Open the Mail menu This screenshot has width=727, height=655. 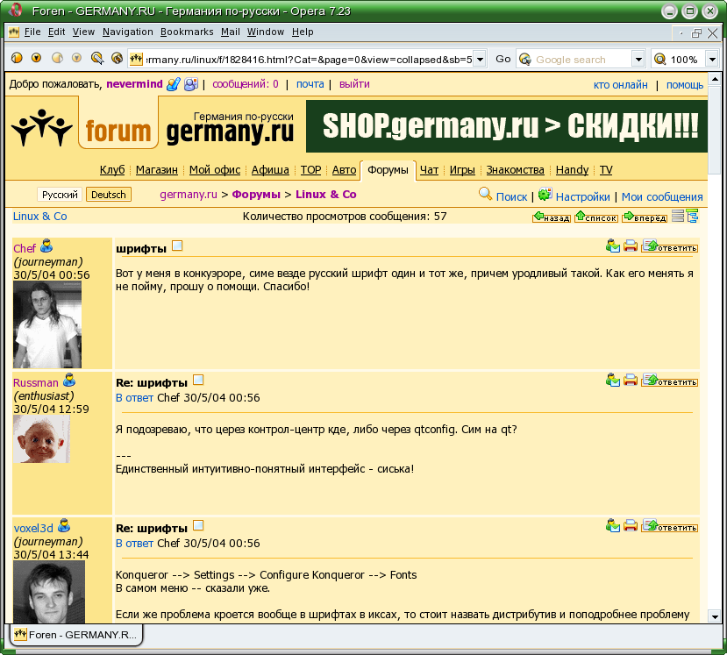pyautogui.click(x=231, y=32)
